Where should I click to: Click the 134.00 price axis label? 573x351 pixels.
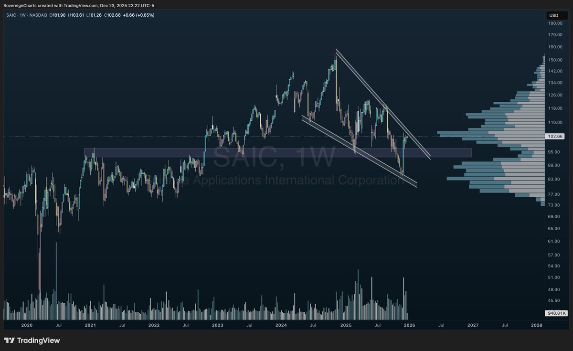pyautogui.click(x=555, y=83)
